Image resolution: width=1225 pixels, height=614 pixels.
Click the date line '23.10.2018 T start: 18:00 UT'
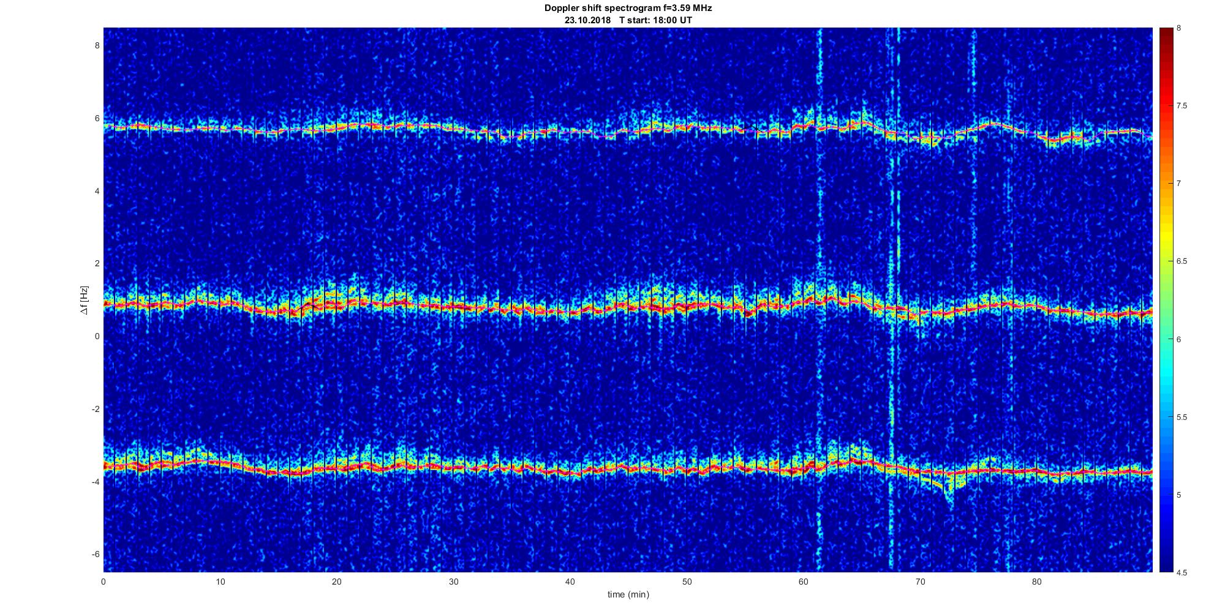(628, 20)
